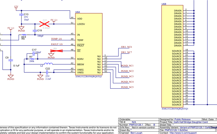Click the GaN Half Bridge Daughter Card title

tap(191, 122)
